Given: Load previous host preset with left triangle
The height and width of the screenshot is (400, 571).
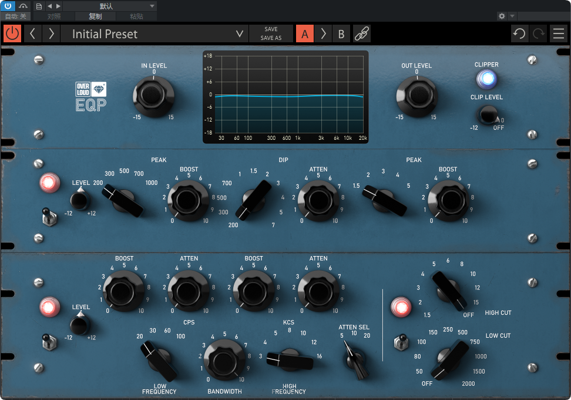Looking at the screenshot, I should click(49, 6).
